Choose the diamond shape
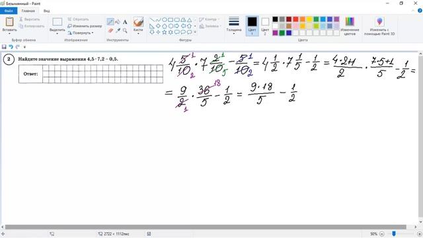 point(158,26)
